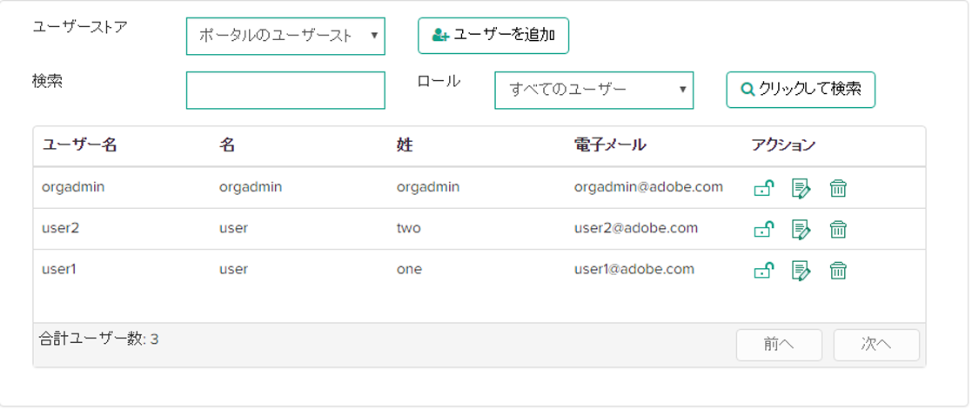Click the lock icon for user2
The height and width of the screenshot is (410, 972).
tap(763, 229)
